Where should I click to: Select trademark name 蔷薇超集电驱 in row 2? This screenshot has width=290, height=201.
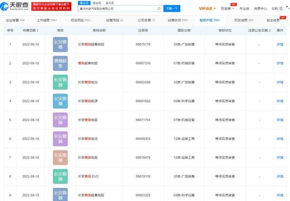tap(87, 63)
